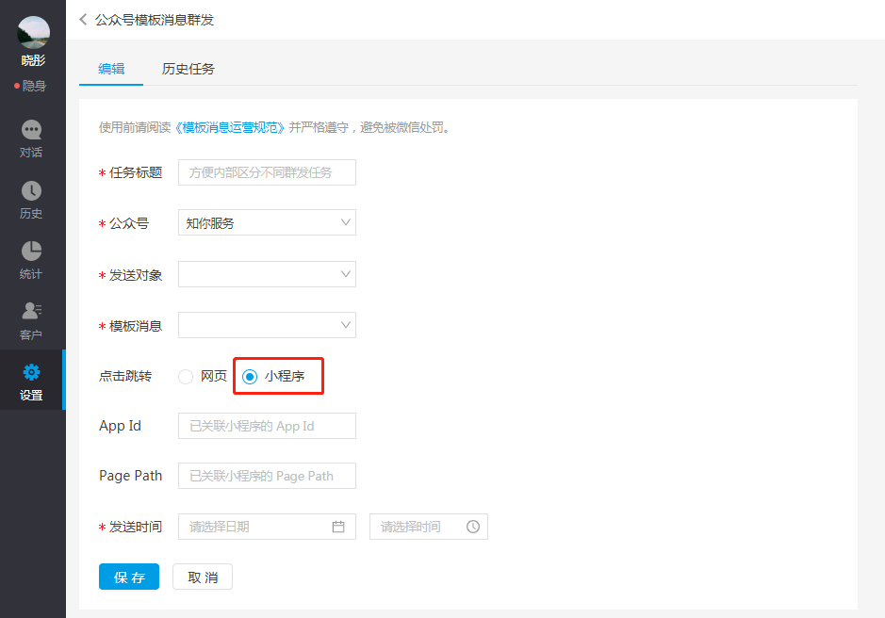Open the 请选择时间 time picker field
The width and height of the screenshot is (885, 618).
point(429,527)
